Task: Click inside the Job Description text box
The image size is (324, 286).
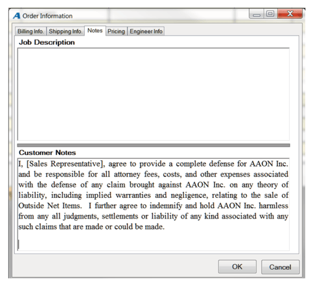Action: click(x=154, y=94)
